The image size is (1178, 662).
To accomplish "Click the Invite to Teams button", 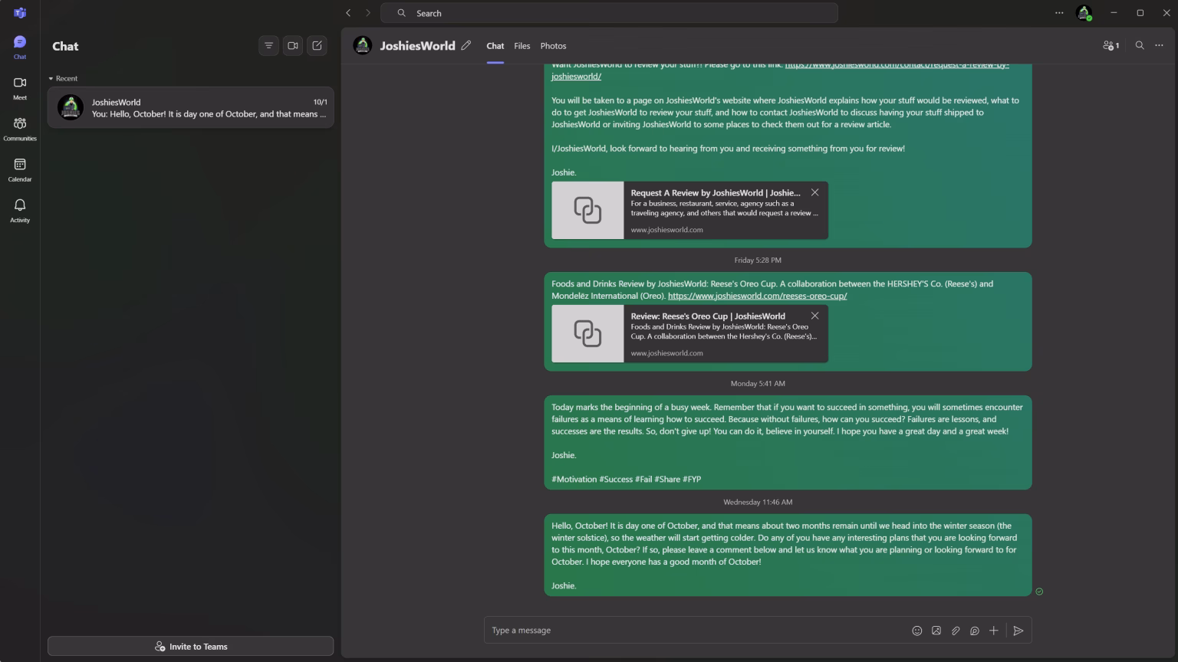I will tap(190, 646).
